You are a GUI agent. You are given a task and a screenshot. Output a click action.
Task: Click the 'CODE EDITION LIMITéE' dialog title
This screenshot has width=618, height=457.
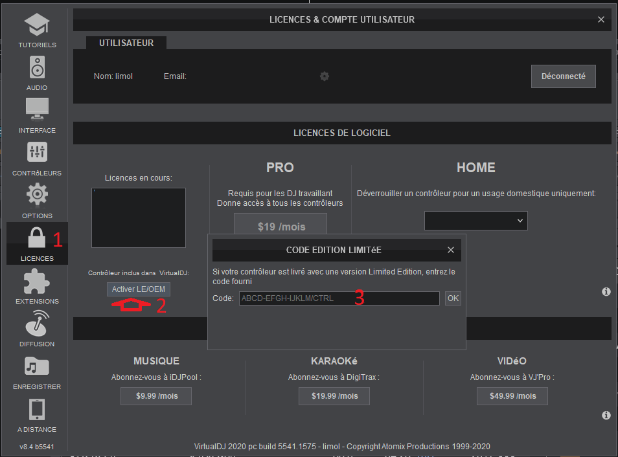click(334, 250)
